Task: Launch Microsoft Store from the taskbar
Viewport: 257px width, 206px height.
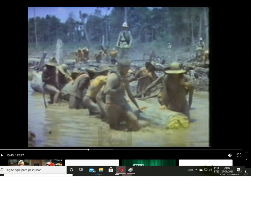Action: 111,170
